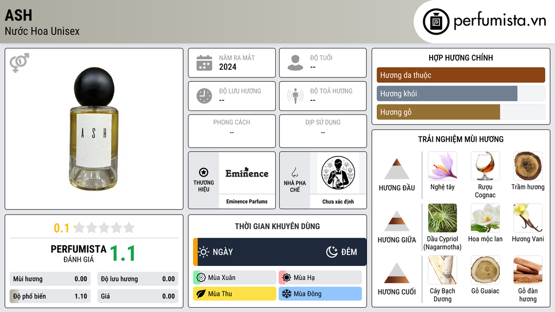
Task: Click the Phong cách style card
Action: [232, 131]
